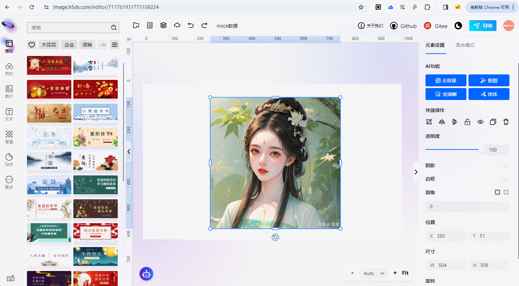Filter templates by 大花花 tag
519x286 pixels.
point(49,45)
